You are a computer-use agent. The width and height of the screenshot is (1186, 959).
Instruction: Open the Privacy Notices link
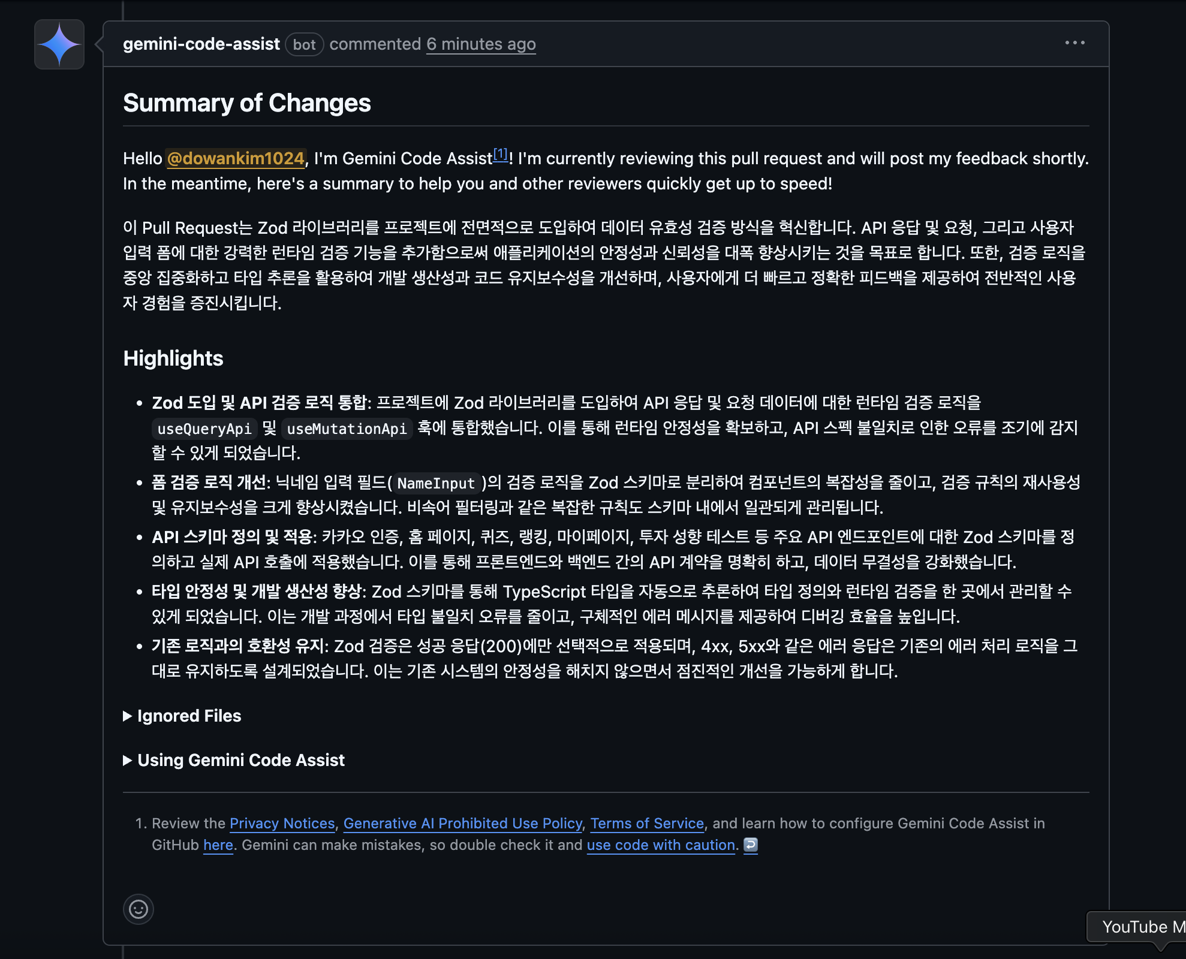(282, 824)
